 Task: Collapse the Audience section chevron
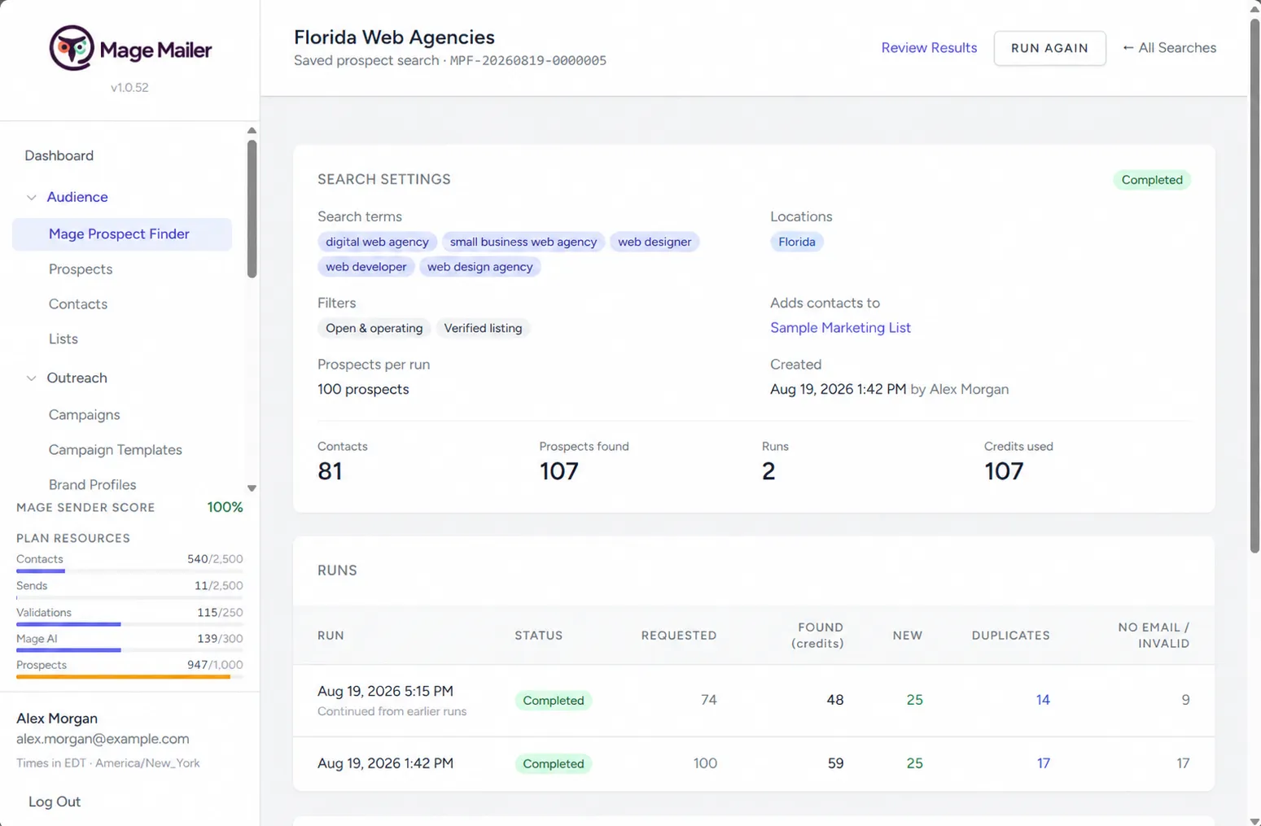(x=31, y=197)
